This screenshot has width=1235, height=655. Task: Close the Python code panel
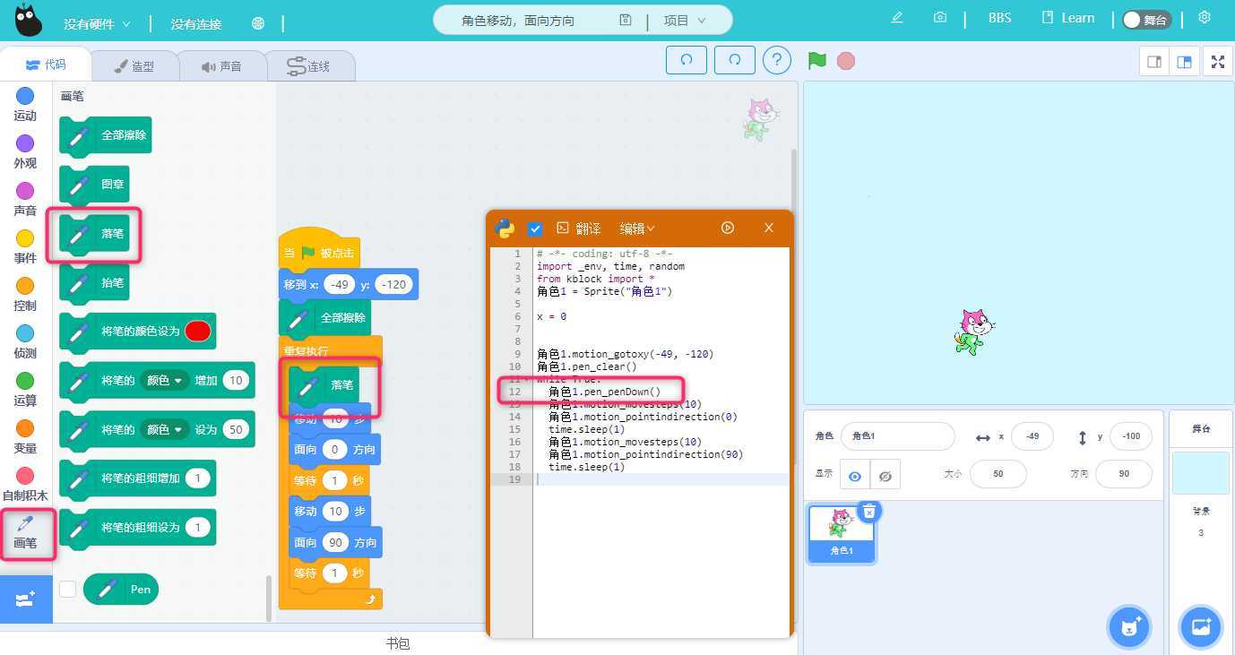coord(768,228)
